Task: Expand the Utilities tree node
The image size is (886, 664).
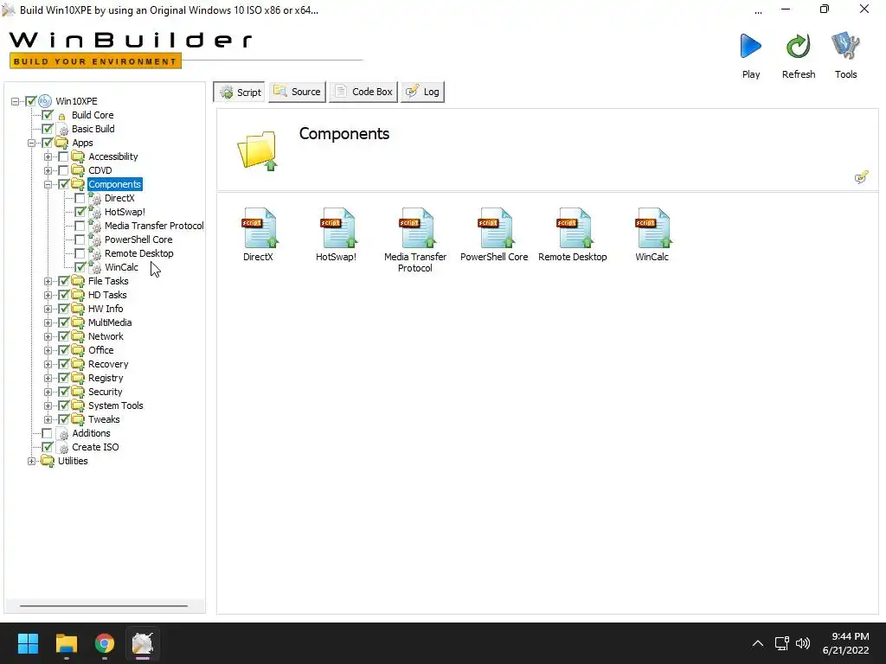Action: coord(32,462)
